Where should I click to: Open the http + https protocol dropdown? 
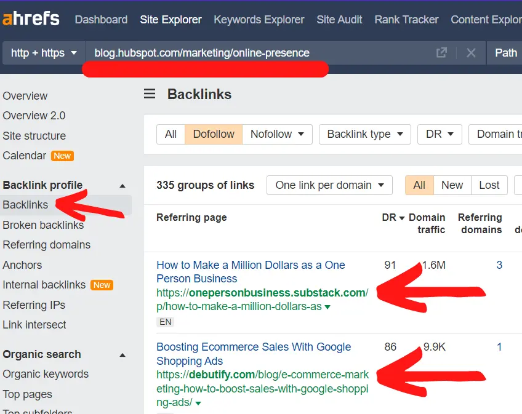[x=44, y=52]
